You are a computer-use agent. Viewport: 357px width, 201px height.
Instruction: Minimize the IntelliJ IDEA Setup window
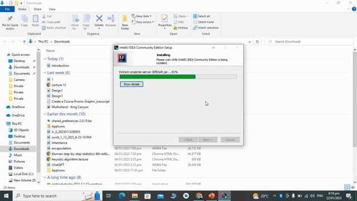click(x=213, y=47)
